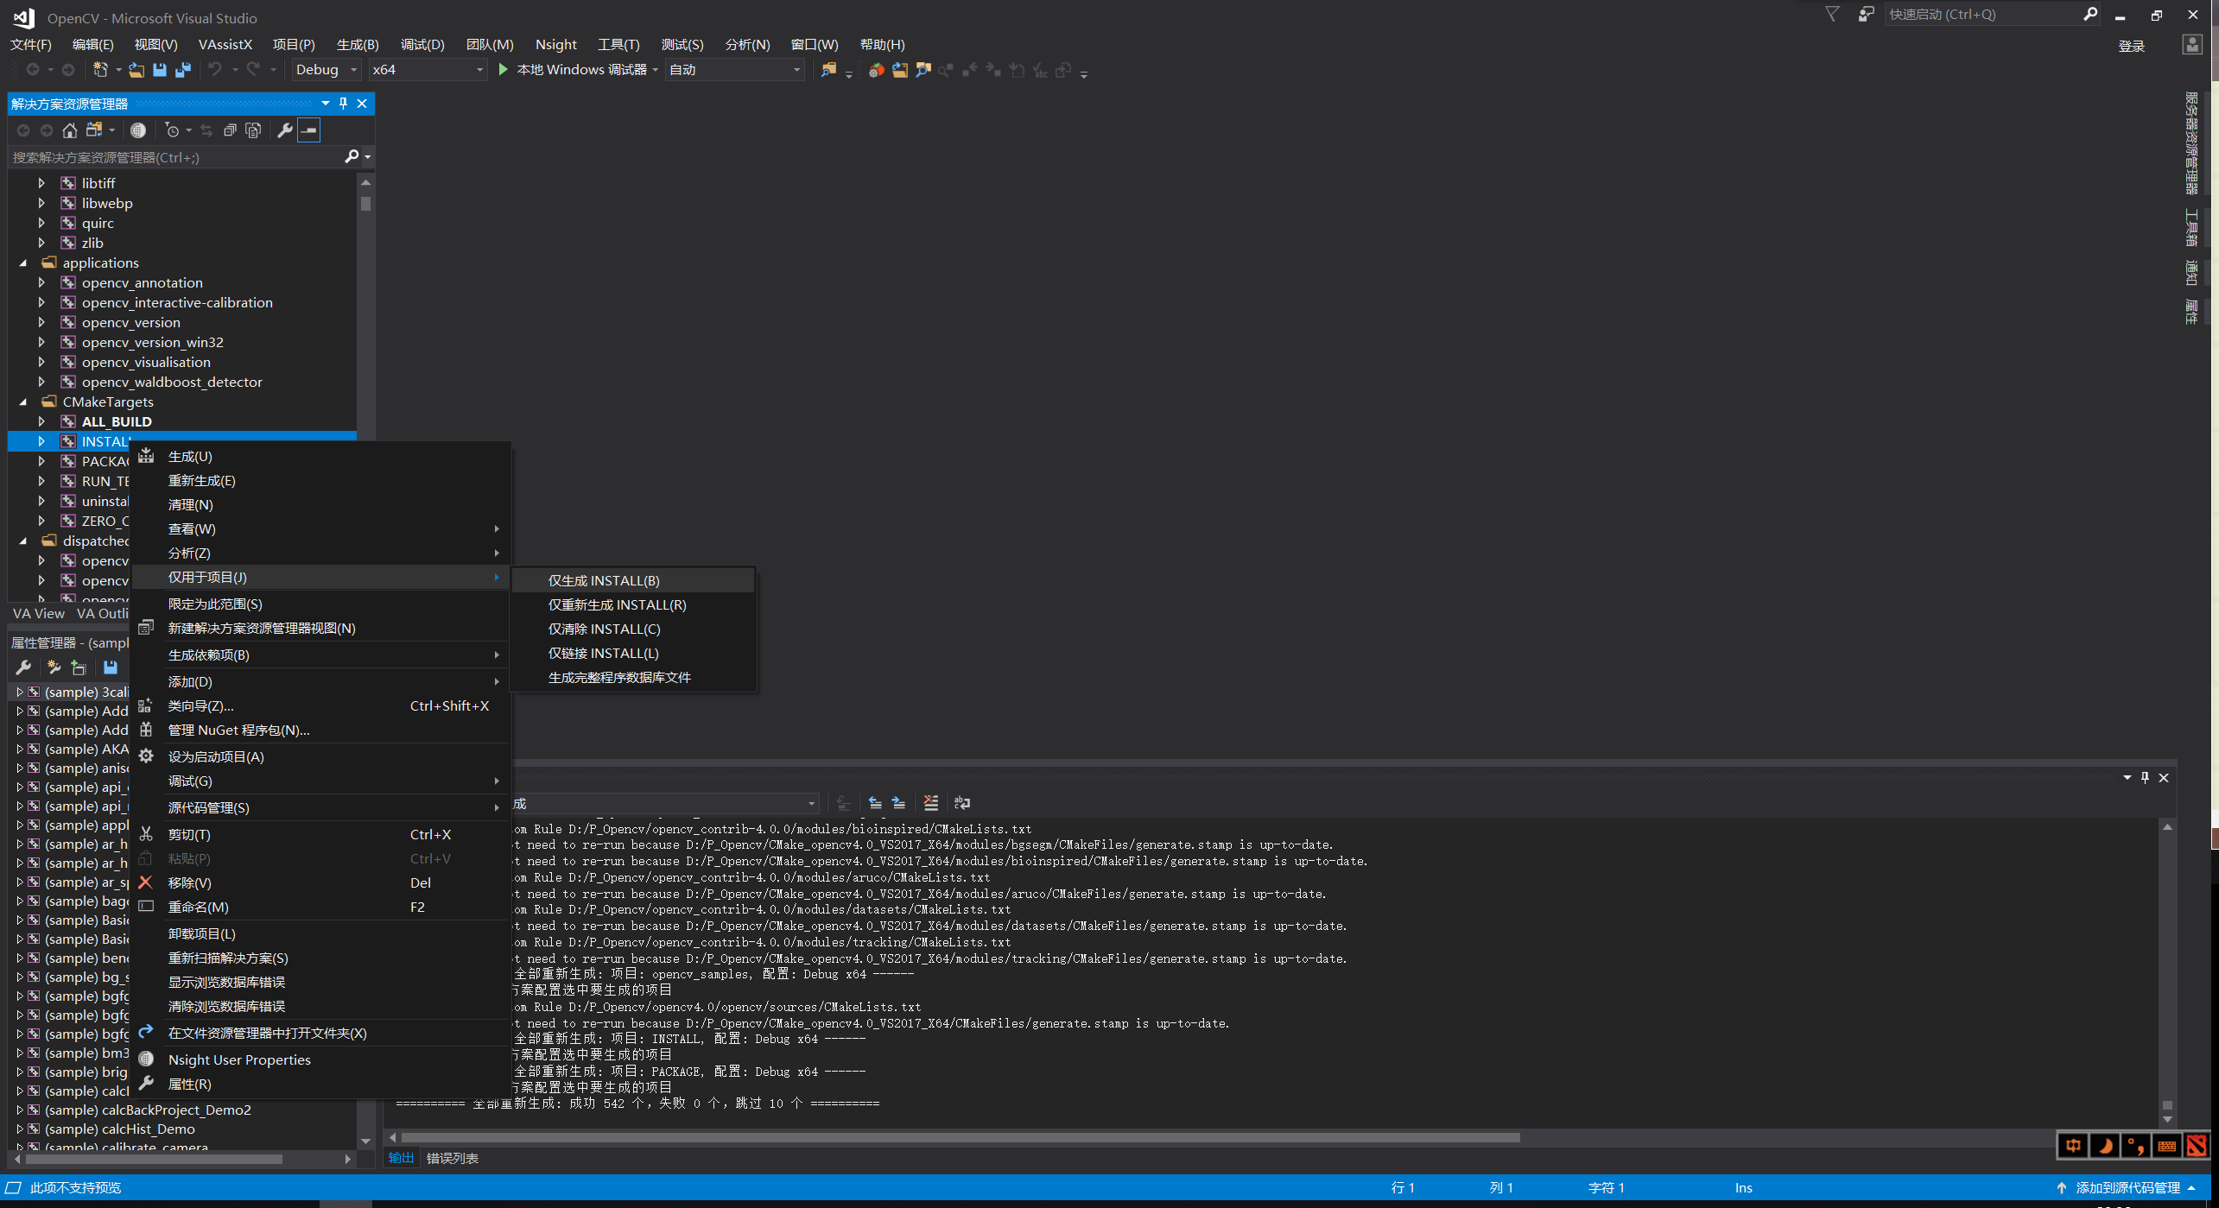Image resolution: width=2219 pixels, height=1208 pixels.
Task: Click Clear All in output toolbar
Action: coord(930,803)
